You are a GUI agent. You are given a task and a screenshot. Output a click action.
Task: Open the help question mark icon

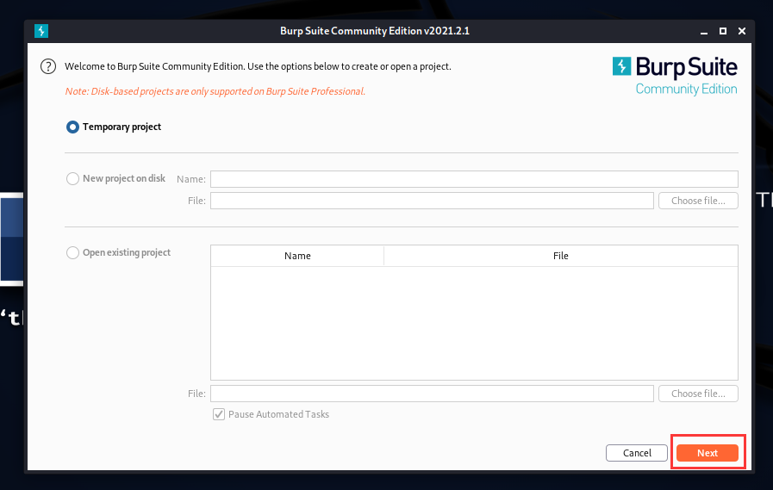click(48, 66)
